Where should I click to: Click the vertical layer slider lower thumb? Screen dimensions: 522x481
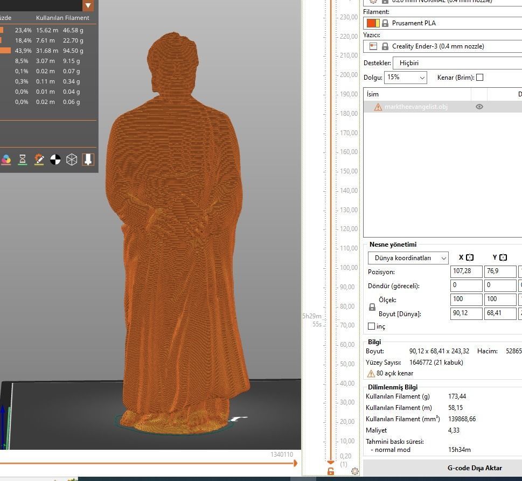[331, 462]
